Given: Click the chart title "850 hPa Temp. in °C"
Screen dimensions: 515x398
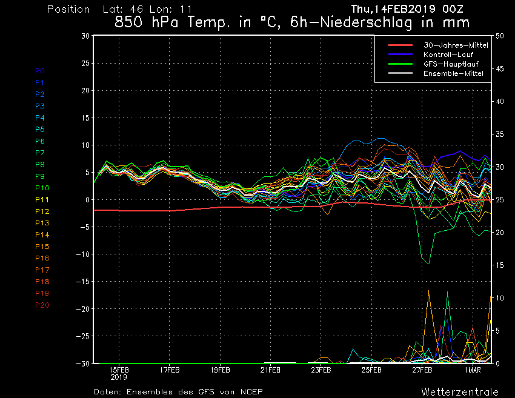Looking at the screenshot, I should 196,22.
